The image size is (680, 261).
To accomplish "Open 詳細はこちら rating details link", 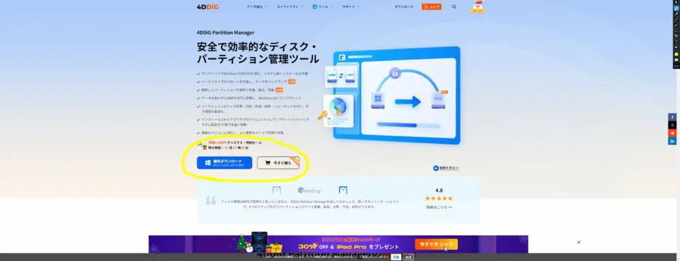I will [439, 207].
